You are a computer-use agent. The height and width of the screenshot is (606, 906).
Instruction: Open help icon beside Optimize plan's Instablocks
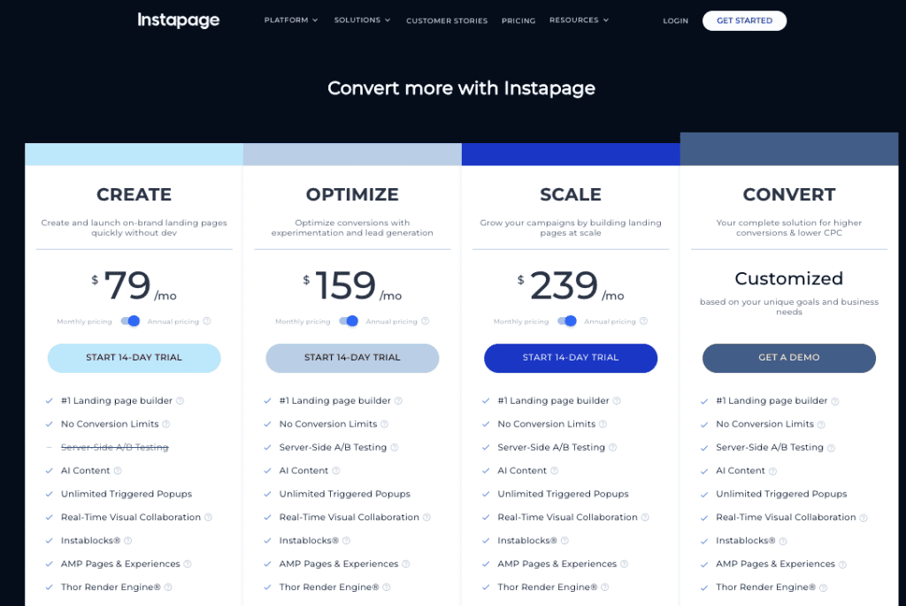[346, 541]
